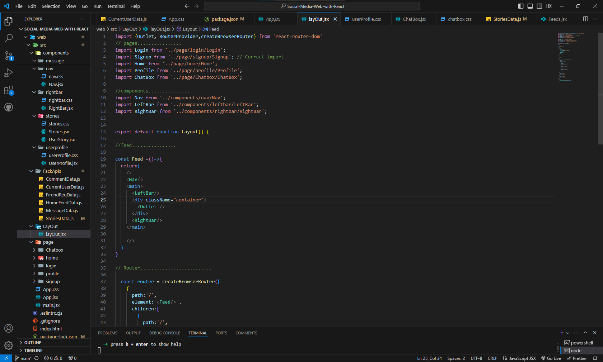
Task: Collapse the stories folder
Action: [34, 116]
